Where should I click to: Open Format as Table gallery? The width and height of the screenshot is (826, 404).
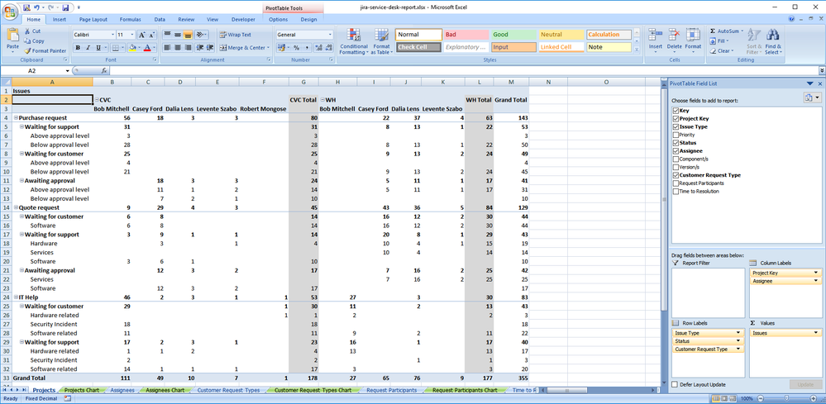382,41
